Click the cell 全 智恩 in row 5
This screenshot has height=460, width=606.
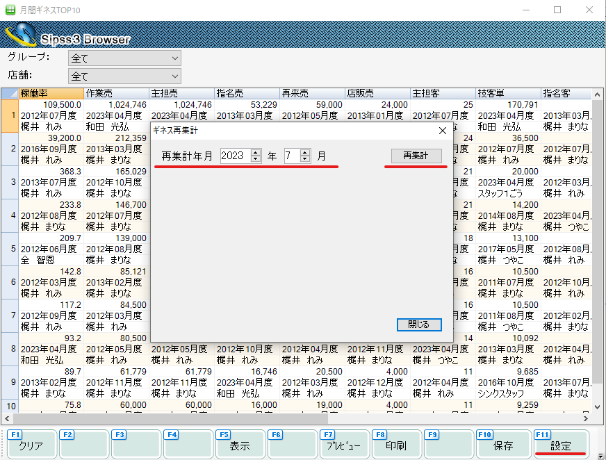[51, 260]
